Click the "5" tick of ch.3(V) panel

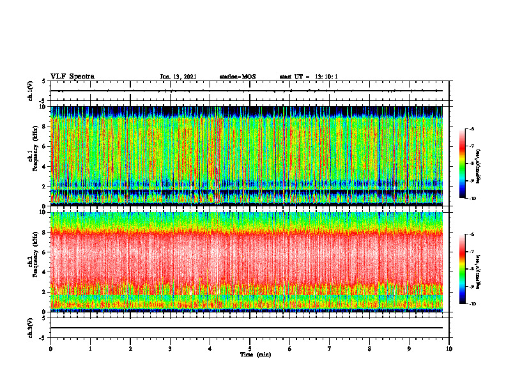coord(45,318)
